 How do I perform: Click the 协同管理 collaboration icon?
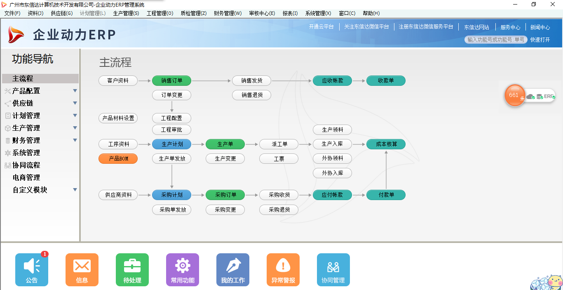(x=333, y=269)
